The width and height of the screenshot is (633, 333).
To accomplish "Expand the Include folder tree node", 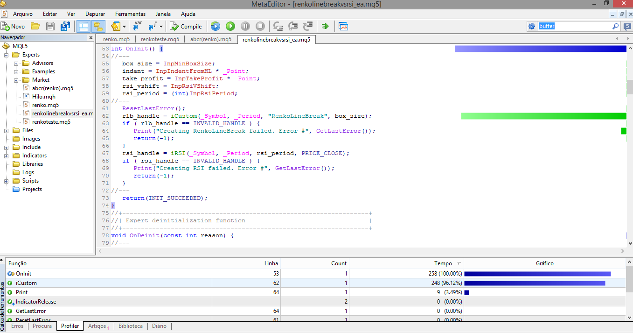I will 7,148.
